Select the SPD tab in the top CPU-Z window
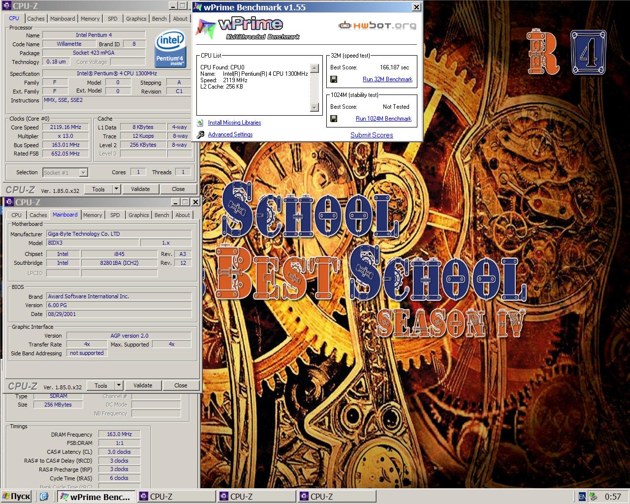 click(113, 19)
